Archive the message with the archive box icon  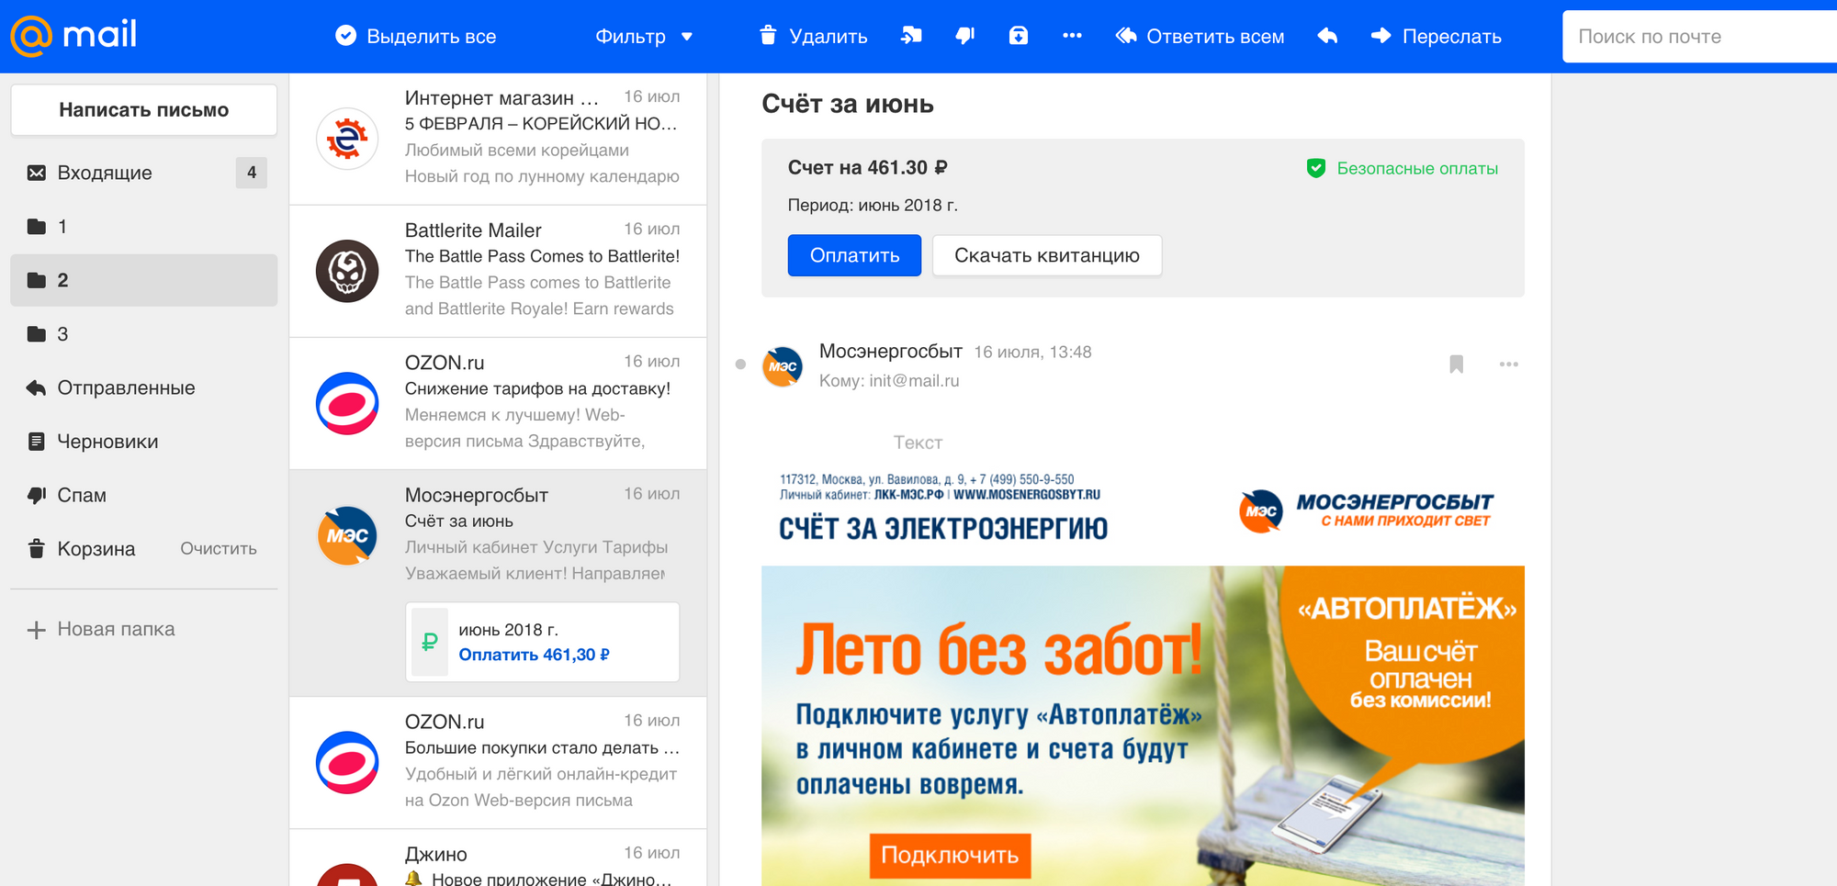pos(1019,36)
